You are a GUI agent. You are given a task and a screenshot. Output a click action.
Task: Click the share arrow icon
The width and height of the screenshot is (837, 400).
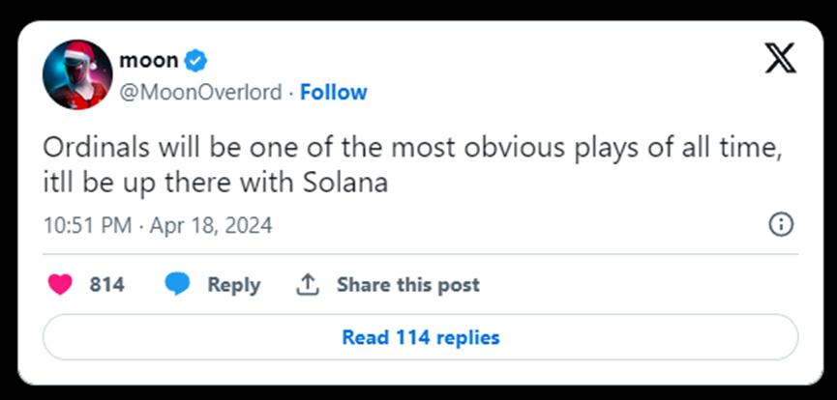tap(308, 284)
